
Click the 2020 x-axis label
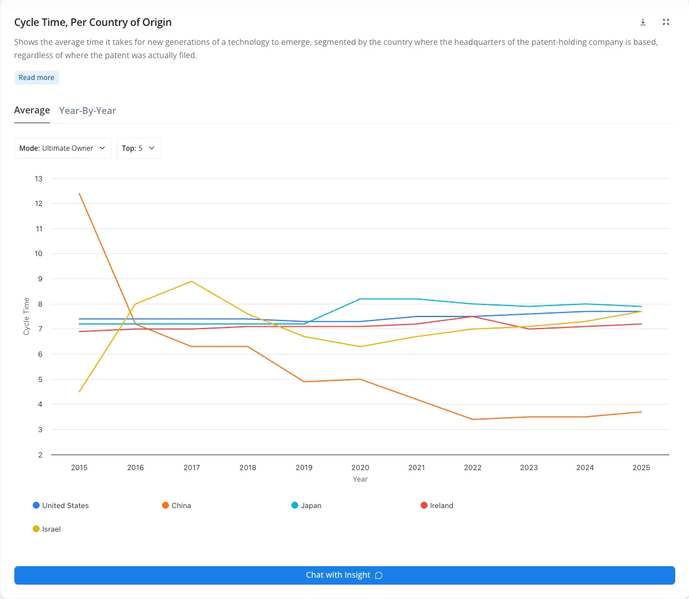[360, 467]
